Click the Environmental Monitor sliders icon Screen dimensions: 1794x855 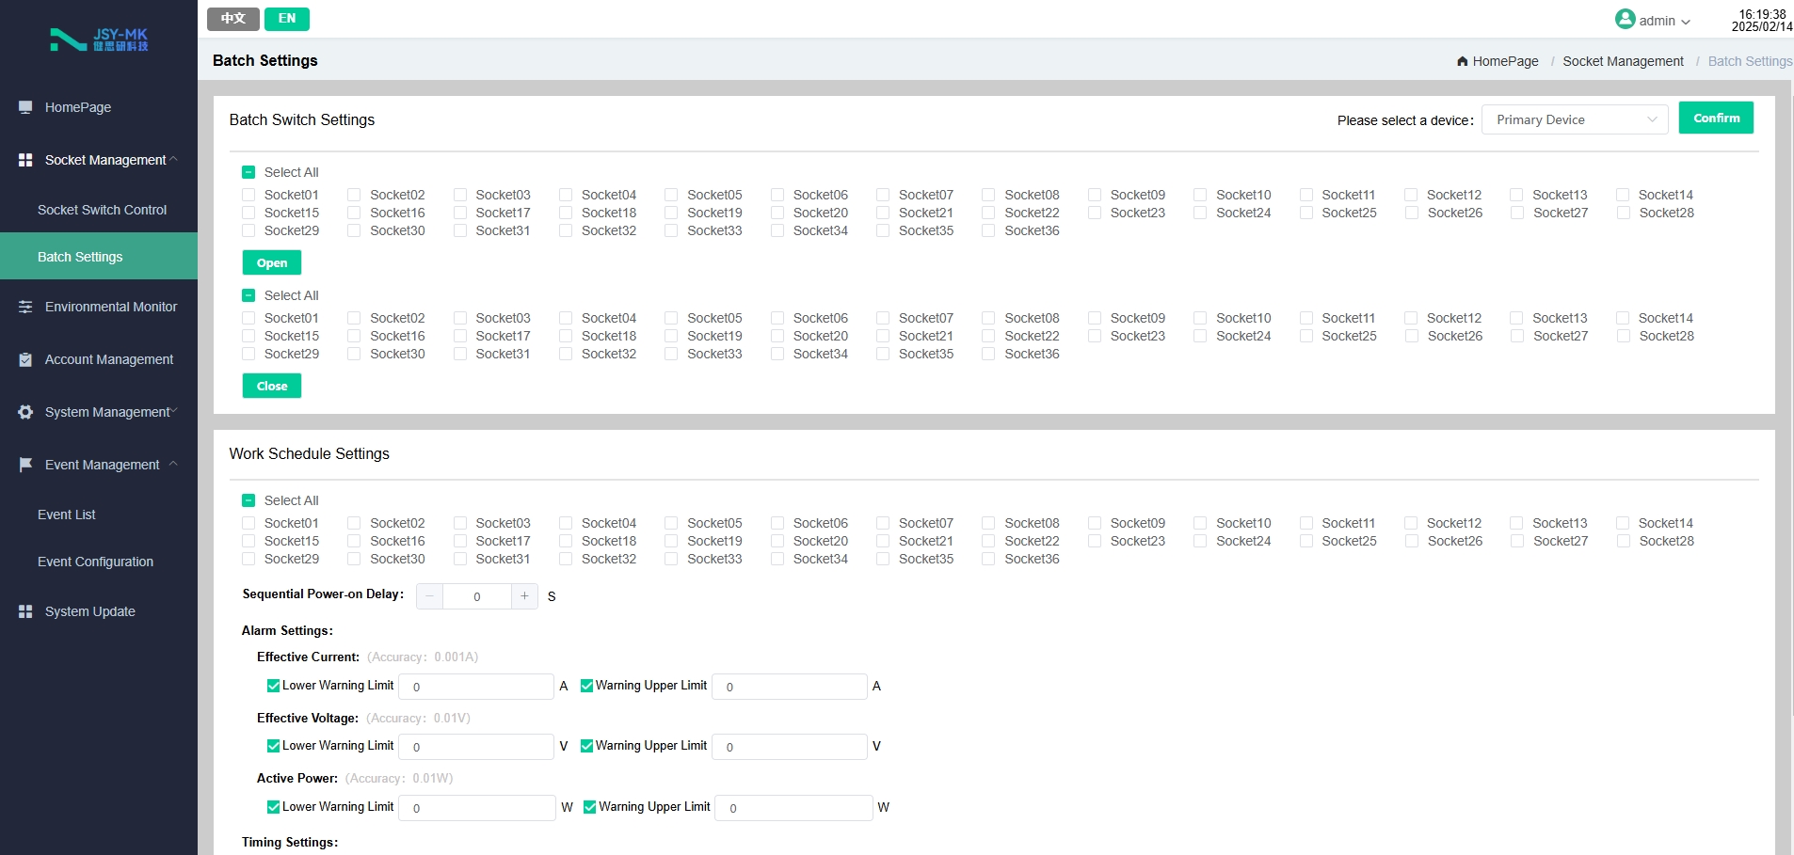click(25, 307)
